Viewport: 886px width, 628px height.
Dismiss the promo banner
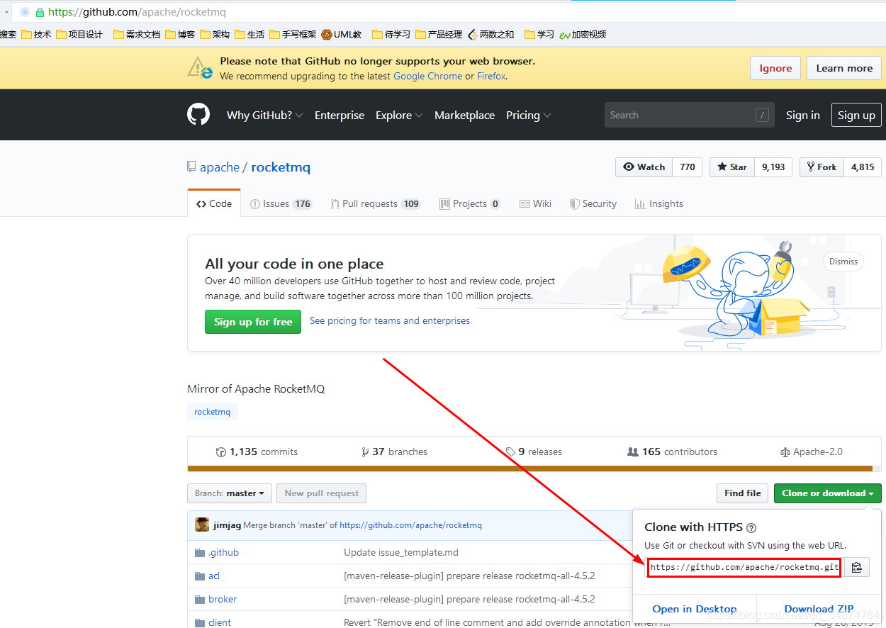tap(843, 262)
